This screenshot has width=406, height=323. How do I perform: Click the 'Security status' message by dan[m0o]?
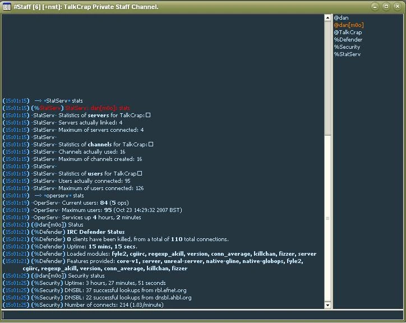(54, 275)
